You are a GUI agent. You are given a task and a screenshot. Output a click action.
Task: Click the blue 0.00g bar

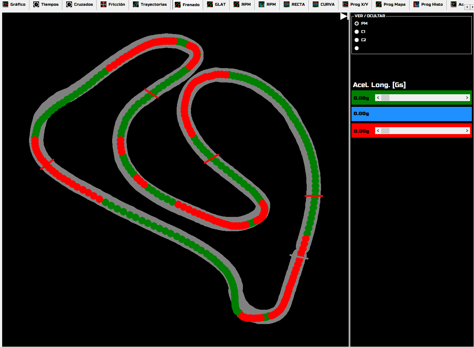(412, 114)
